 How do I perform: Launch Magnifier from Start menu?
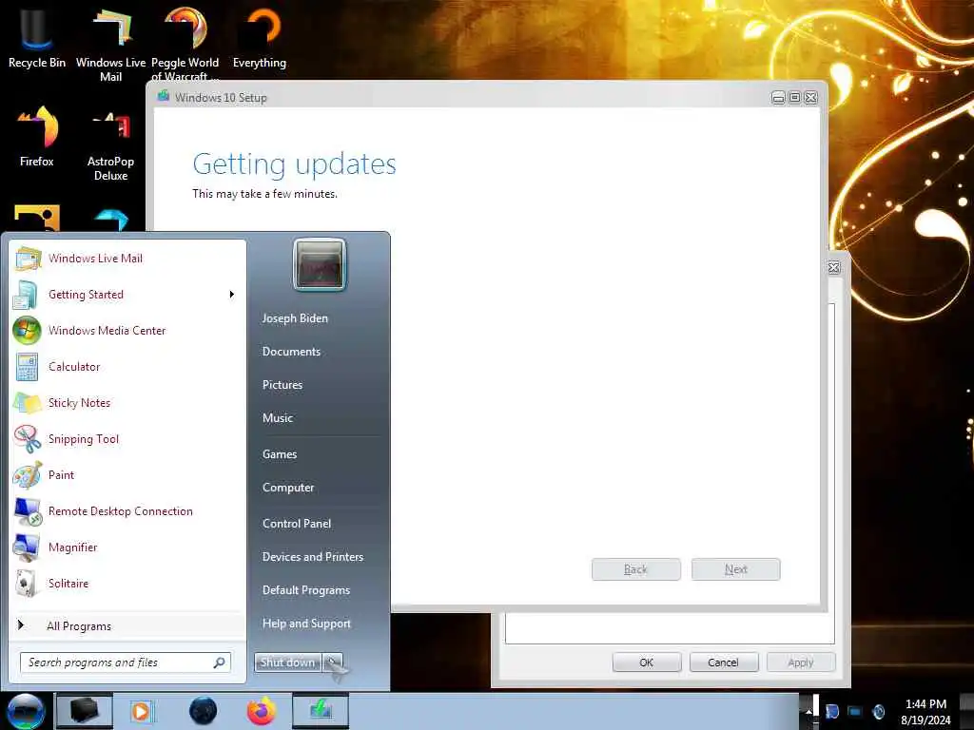pos(128,547)
